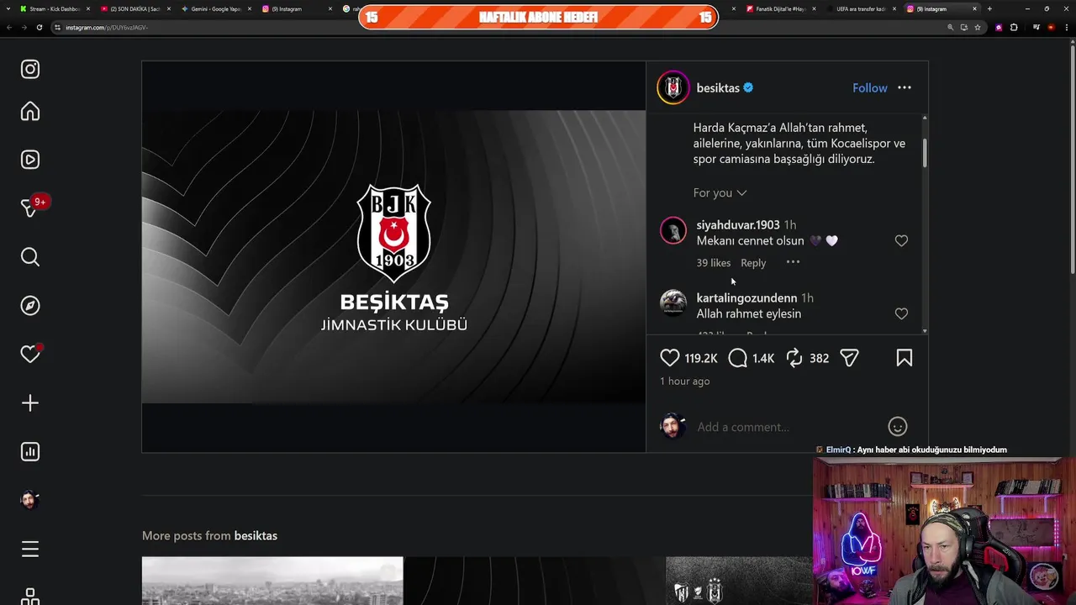1076x605 pixels.
Task: Reply to siyahduvar.1903's comment
Action: [753, 263]
